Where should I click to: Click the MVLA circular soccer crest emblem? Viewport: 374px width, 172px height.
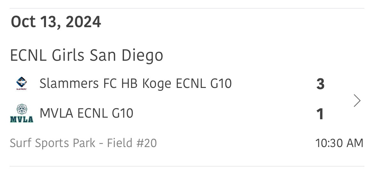click(22, 110)
